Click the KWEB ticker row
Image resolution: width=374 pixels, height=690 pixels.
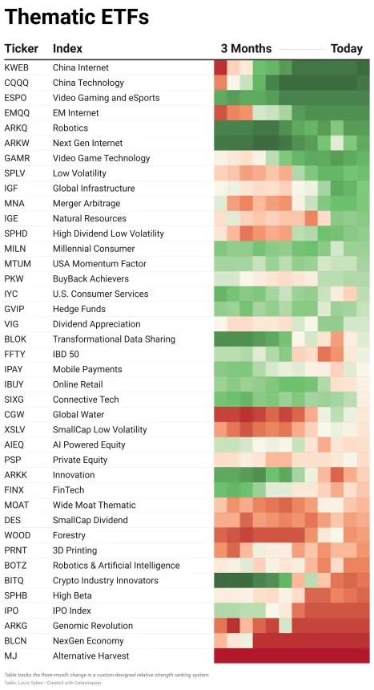(187, 67)
